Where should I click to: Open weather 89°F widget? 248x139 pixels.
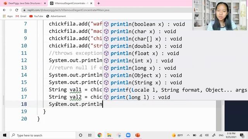pyautogui.click(x=177, y=135)
